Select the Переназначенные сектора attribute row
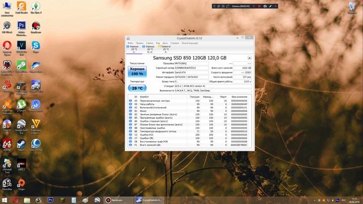This screenshot has height=204, width=363. click(x=189, y=101)
